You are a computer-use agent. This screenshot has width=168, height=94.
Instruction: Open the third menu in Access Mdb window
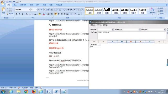[105, 25]
